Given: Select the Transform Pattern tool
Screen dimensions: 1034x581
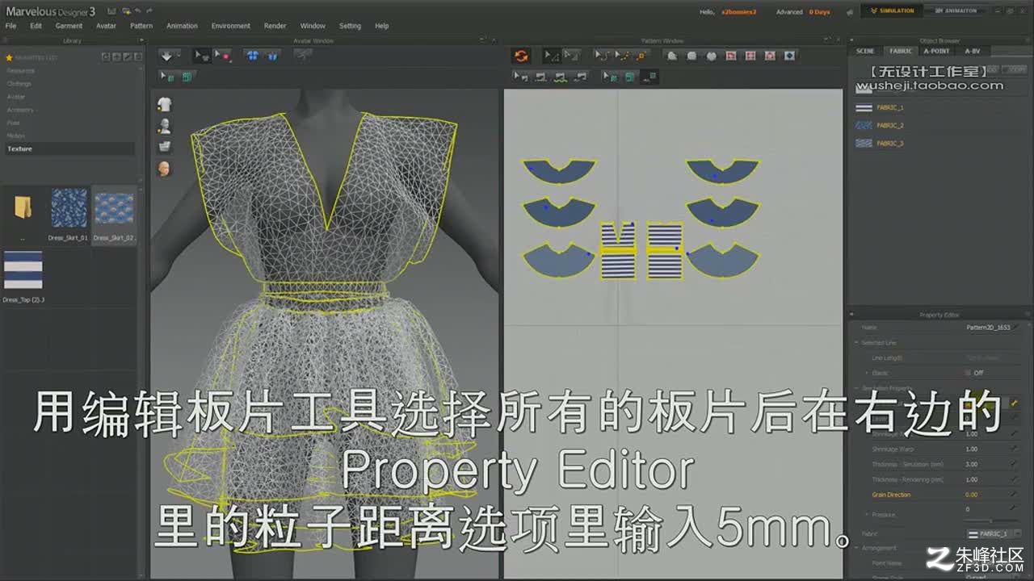Looking at the screenshot, I should pos(571,56).
